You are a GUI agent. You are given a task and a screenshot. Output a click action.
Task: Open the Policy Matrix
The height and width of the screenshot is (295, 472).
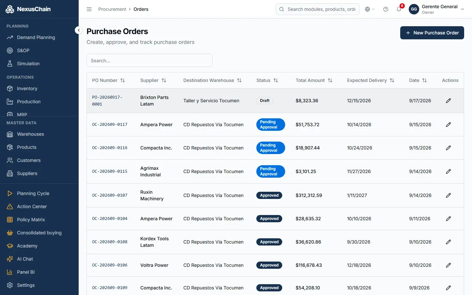pos(31,220)
